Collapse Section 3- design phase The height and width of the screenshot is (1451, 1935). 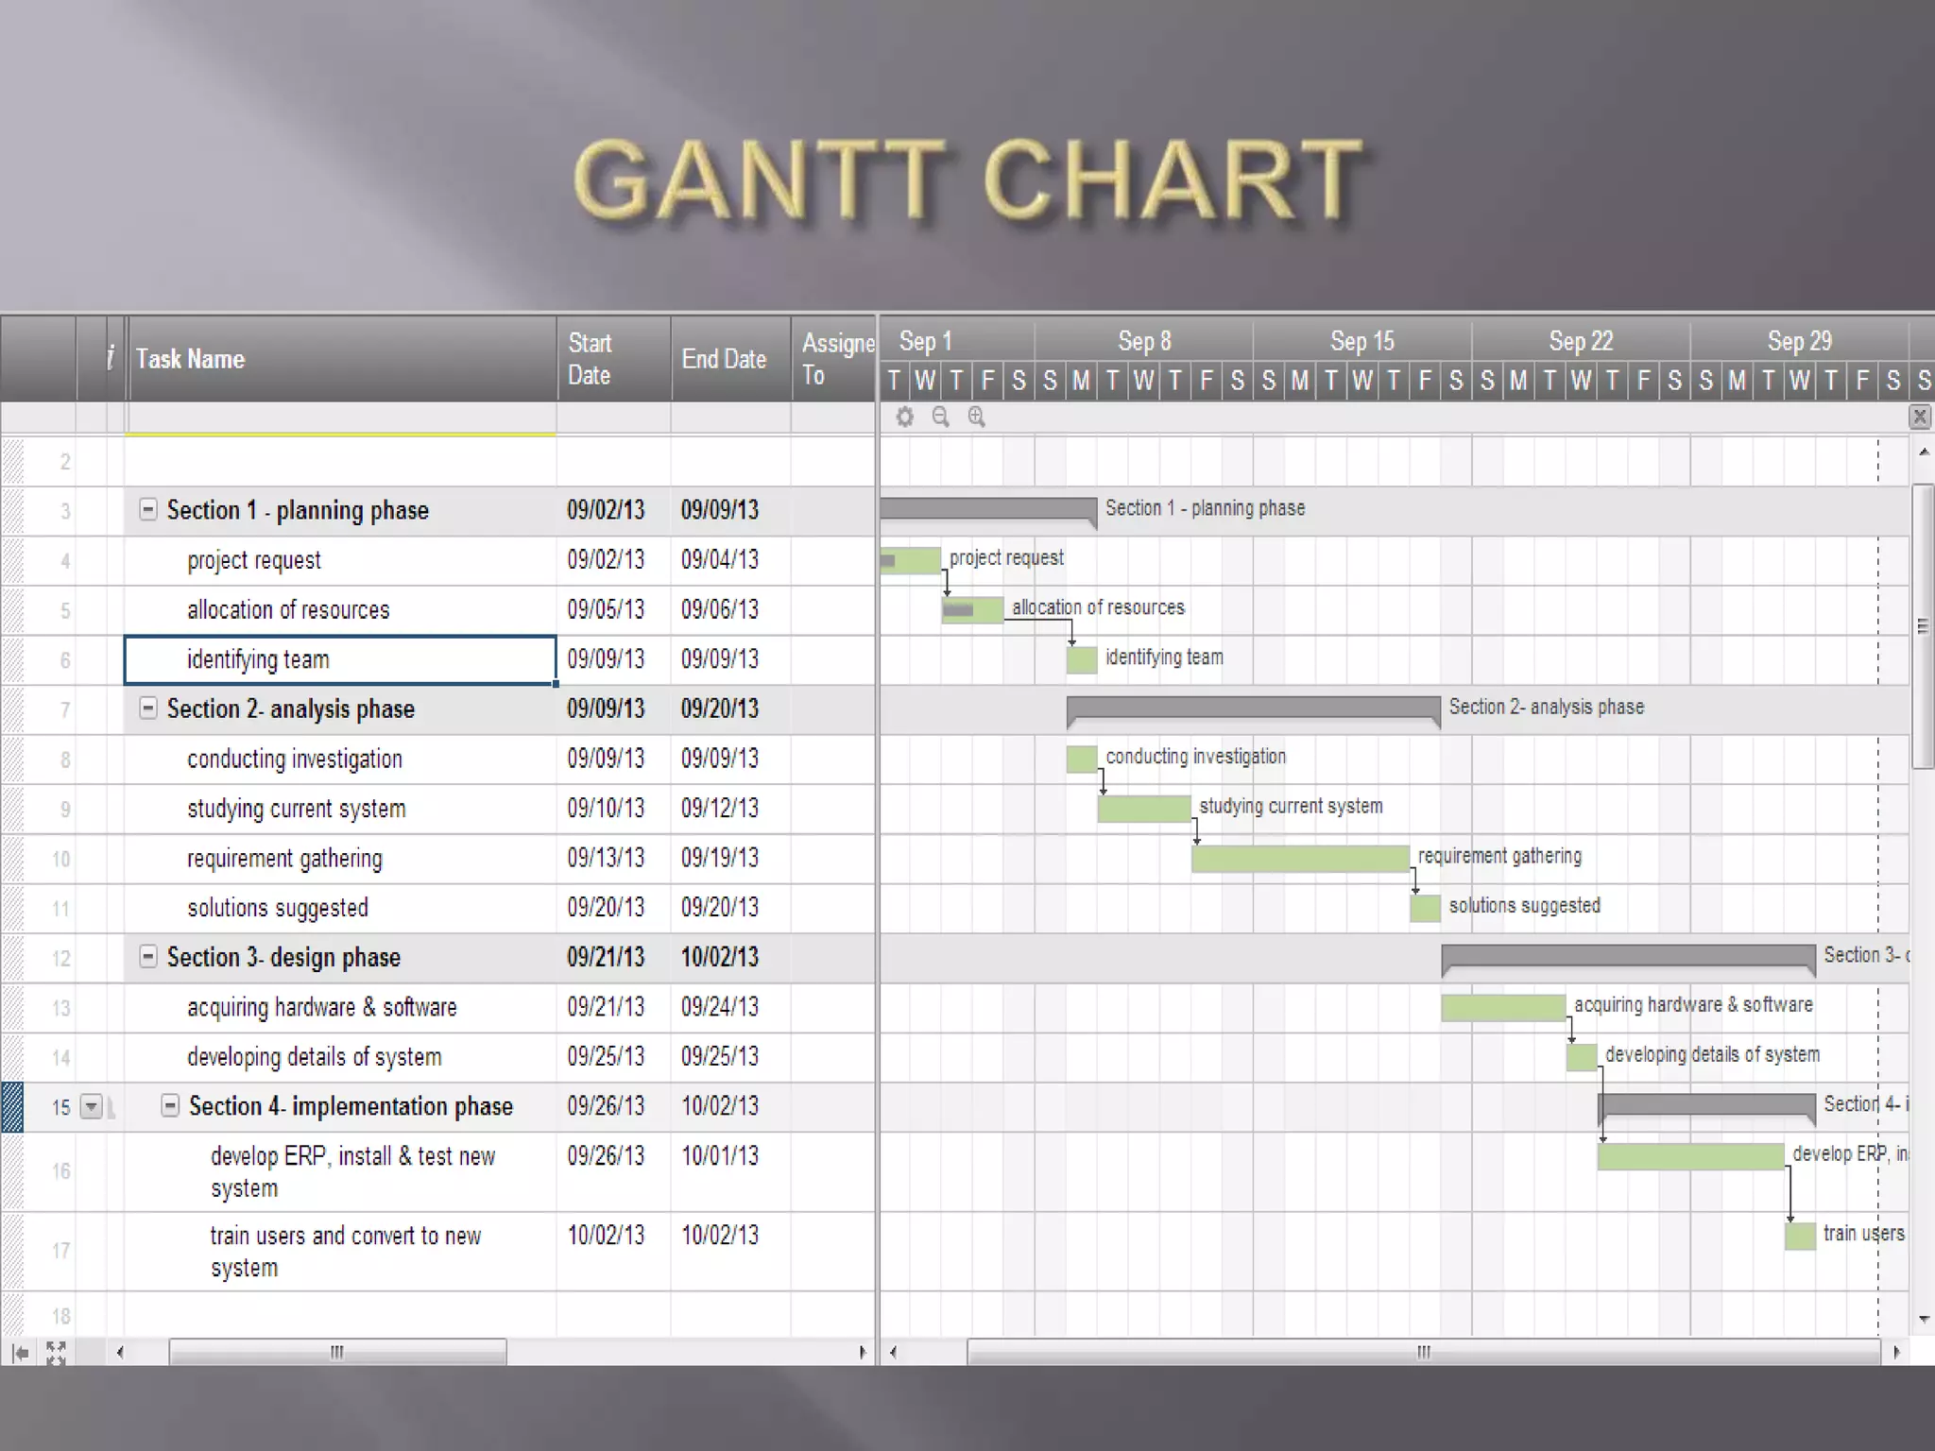coord(148,957)
